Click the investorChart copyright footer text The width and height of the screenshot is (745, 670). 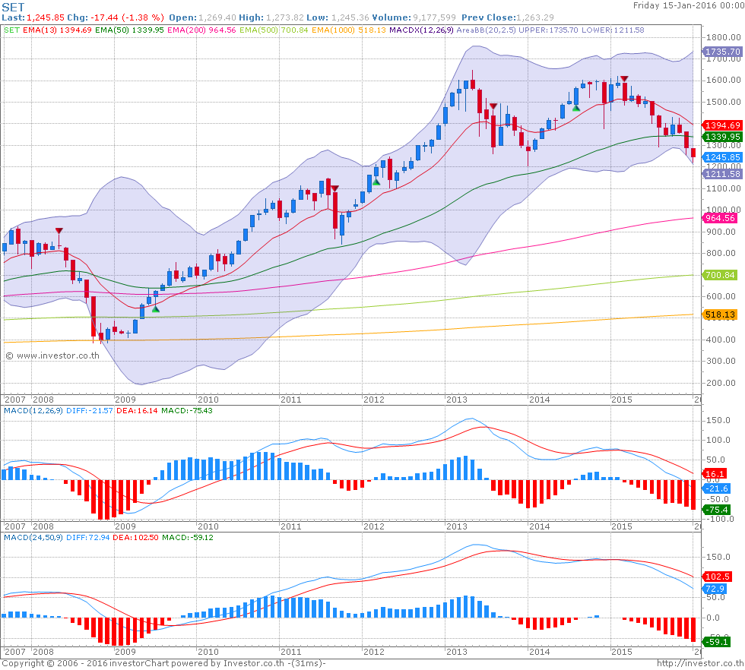pyautogui.click(x=164, y=663)
